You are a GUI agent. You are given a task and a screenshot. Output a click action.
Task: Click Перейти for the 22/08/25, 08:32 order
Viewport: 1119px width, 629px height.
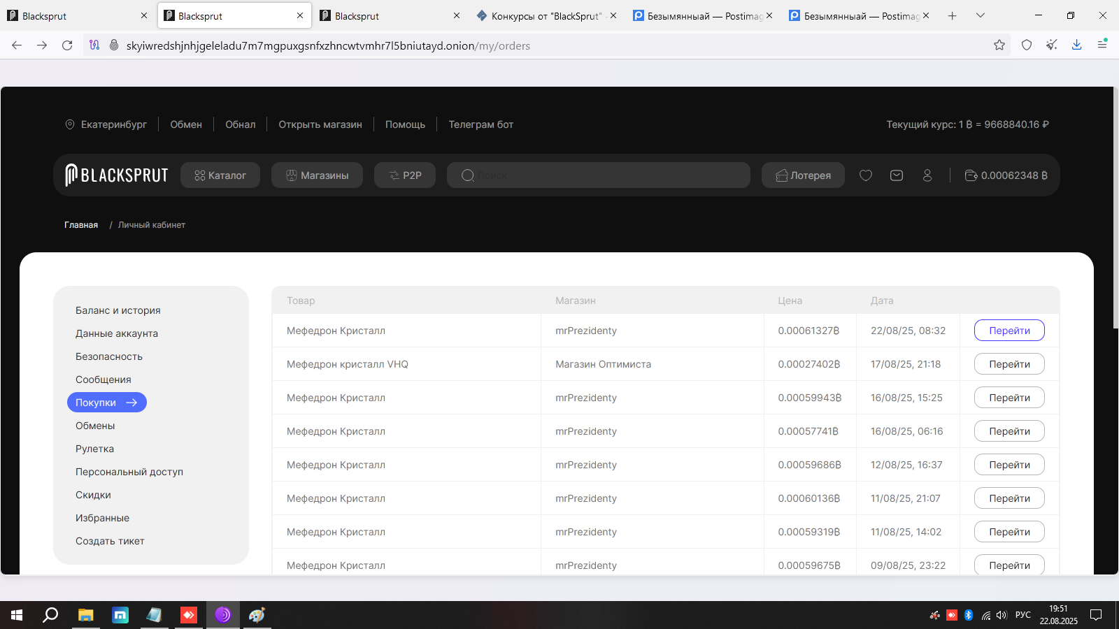(1009, 331)
